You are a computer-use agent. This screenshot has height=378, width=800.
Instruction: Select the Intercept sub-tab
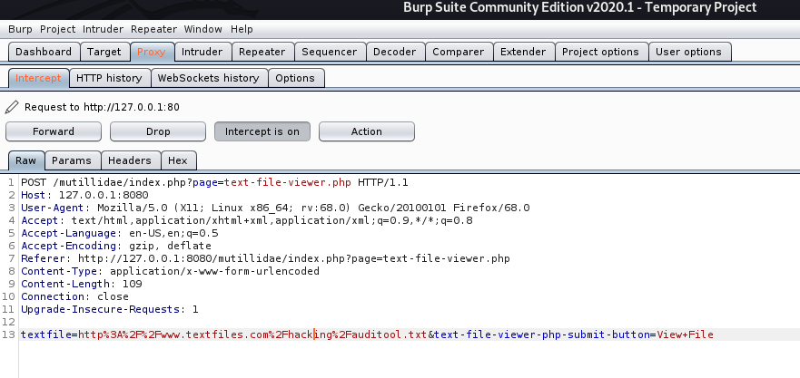click(x=38, y=78)
